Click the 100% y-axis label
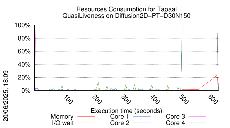 (x=22, y=25)
